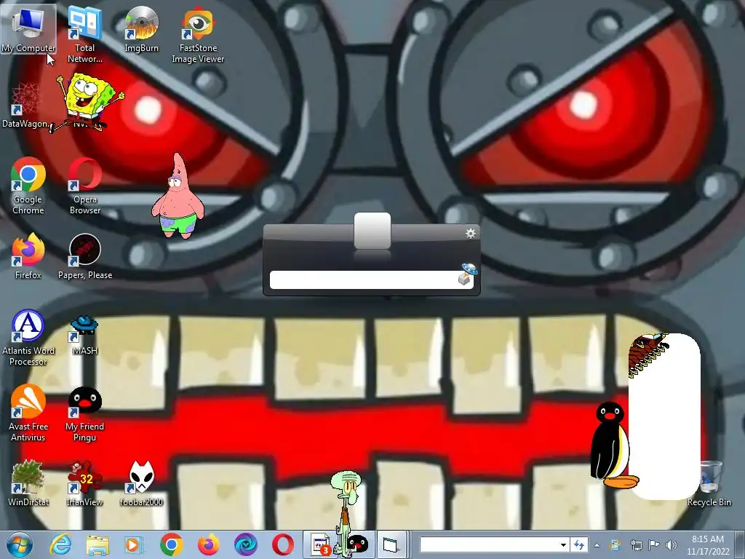Open launcher widget settings gear
The height and width of the screenshot is (559, 745).
coord(471,234)
